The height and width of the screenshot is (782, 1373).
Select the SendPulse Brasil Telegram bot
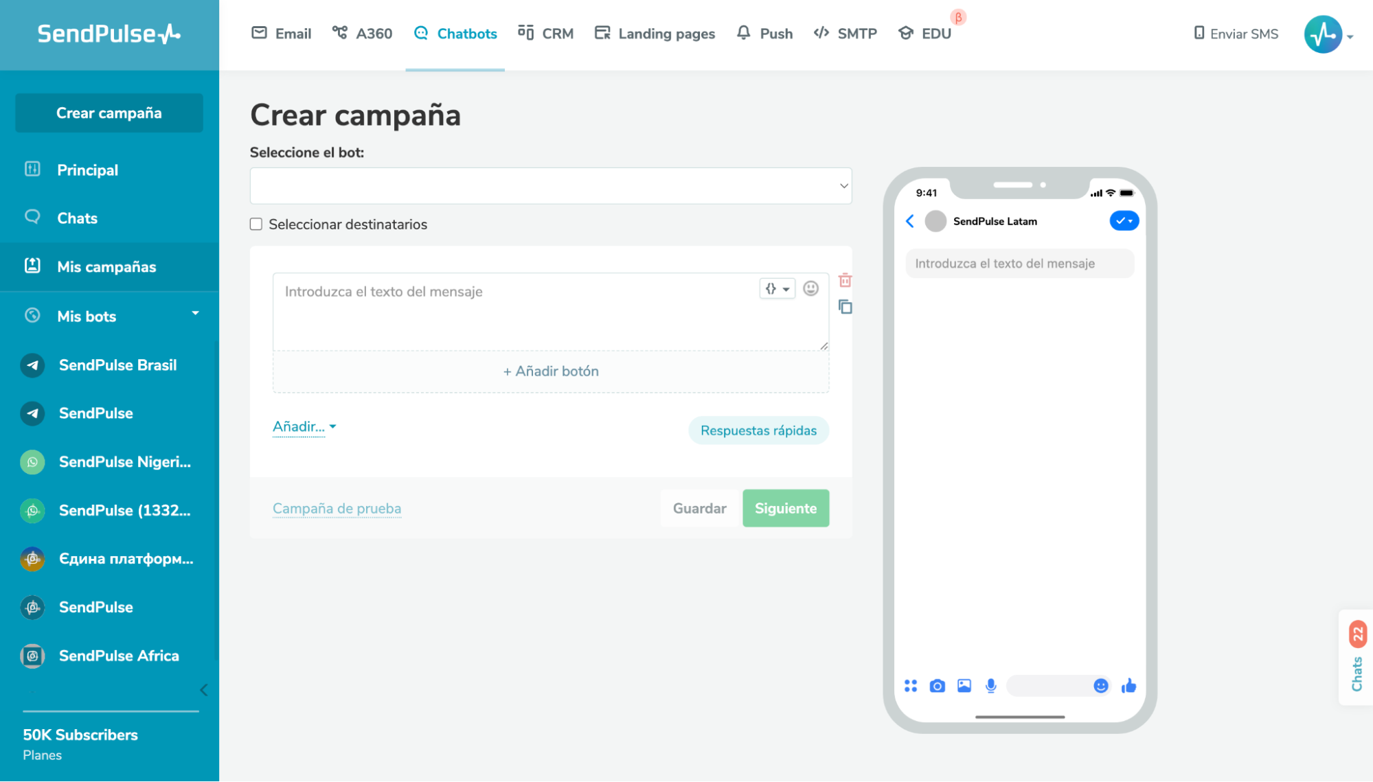(109, 365)
